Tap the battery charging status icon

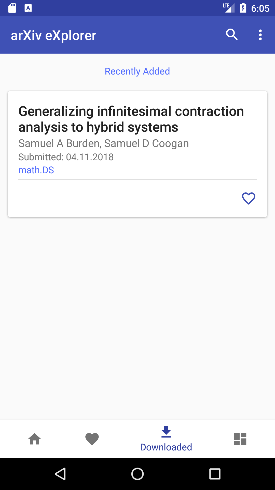click(x=243, y=8)
